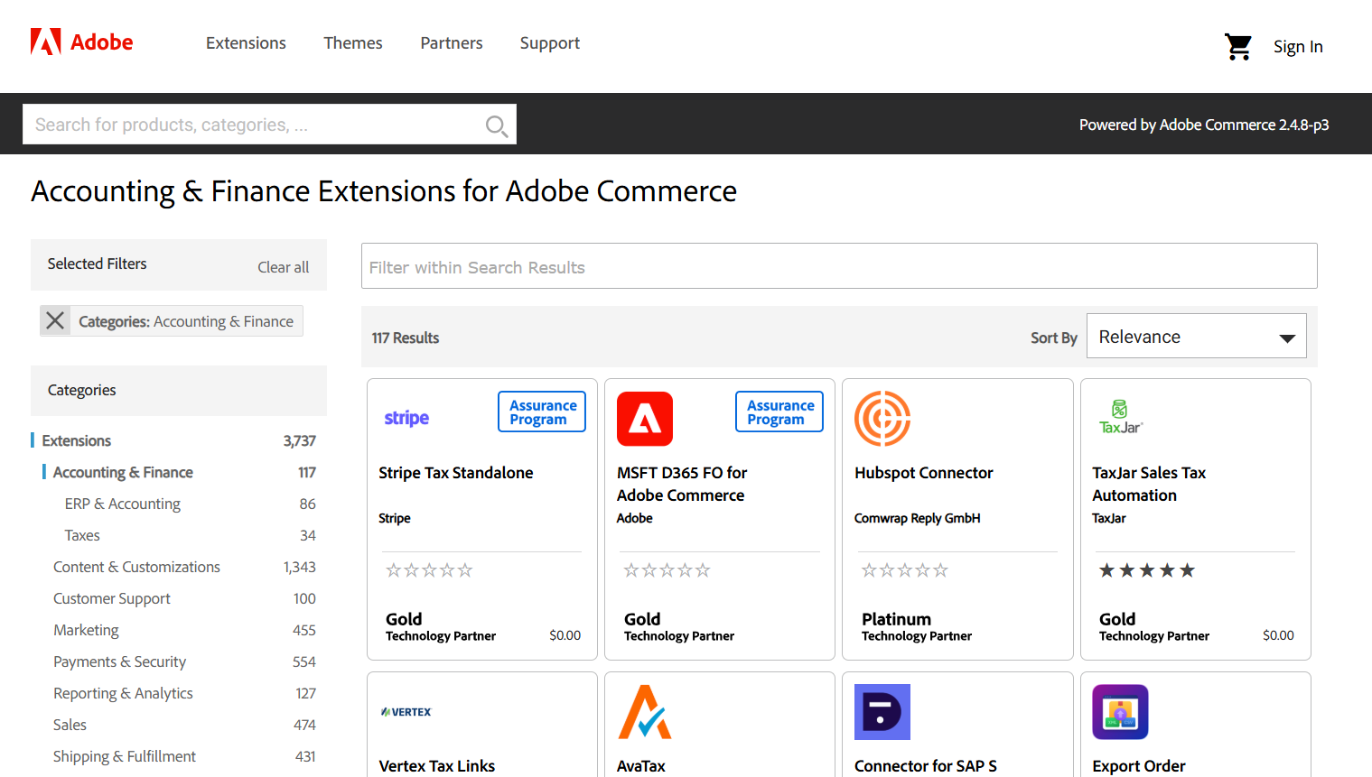Click 'Powered by Adobe Commerce 2.4.8-p3' text
This screenshot has width=1372, height=777.
tap(1204, 125)
